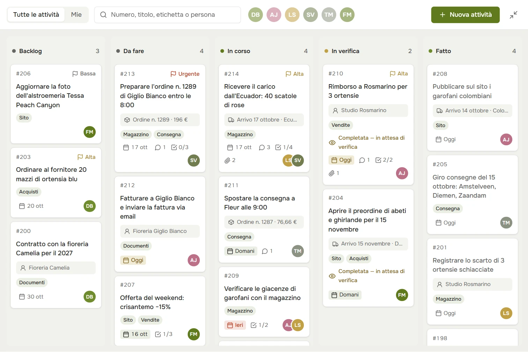Click the Consegna tag on card #213
The height and width of the screenshot is (352, 528).
169,134
